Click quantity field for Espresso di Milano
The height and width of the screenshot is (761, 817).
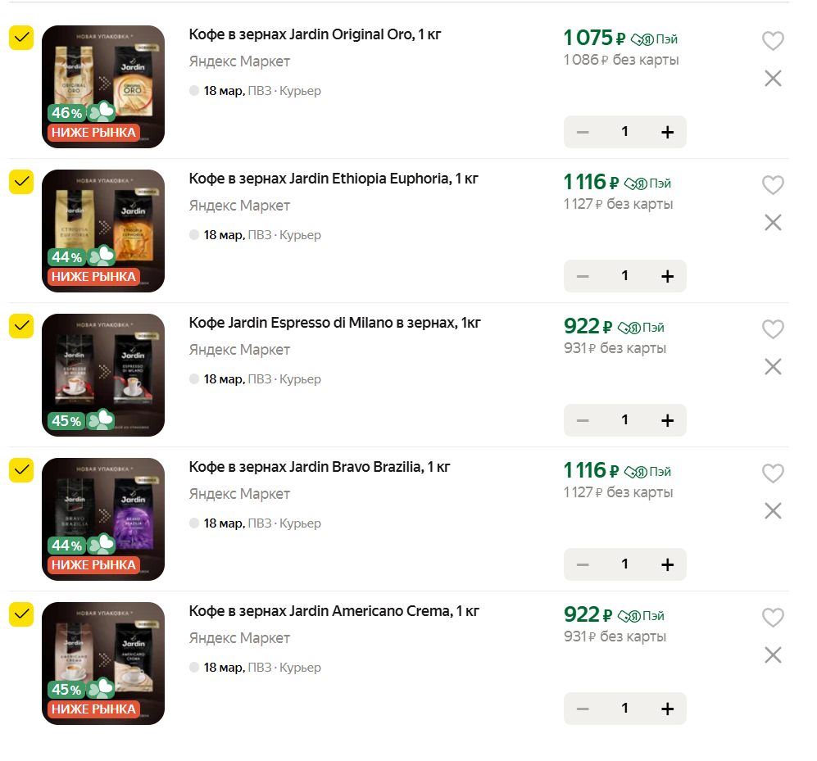(624, 420)
